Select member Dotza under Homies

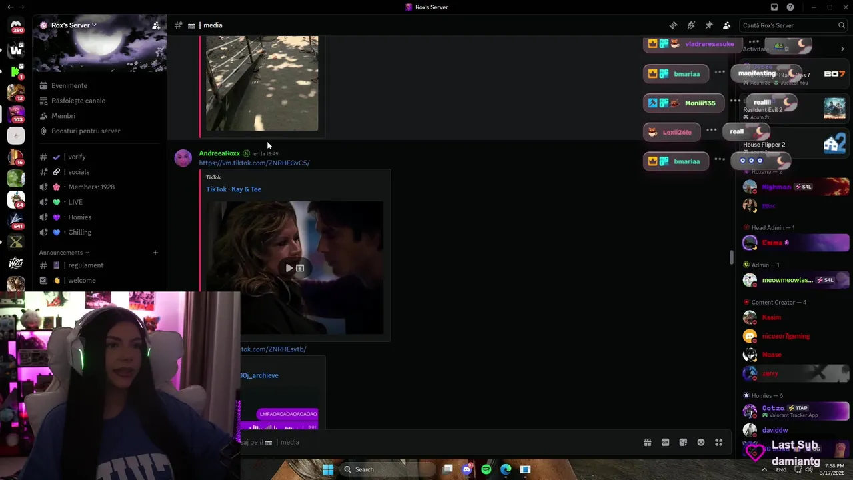796,411
